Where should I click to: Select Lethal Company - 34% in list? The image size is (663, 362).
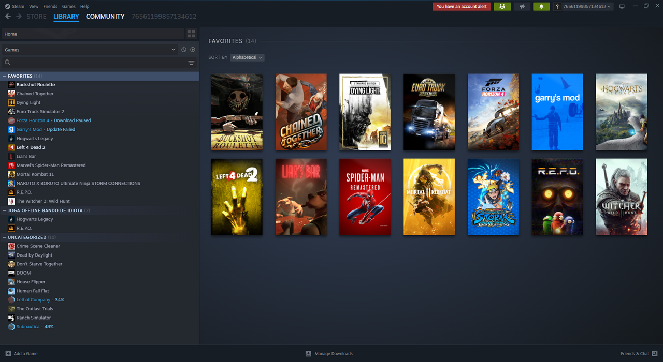[x=100, y=300]
